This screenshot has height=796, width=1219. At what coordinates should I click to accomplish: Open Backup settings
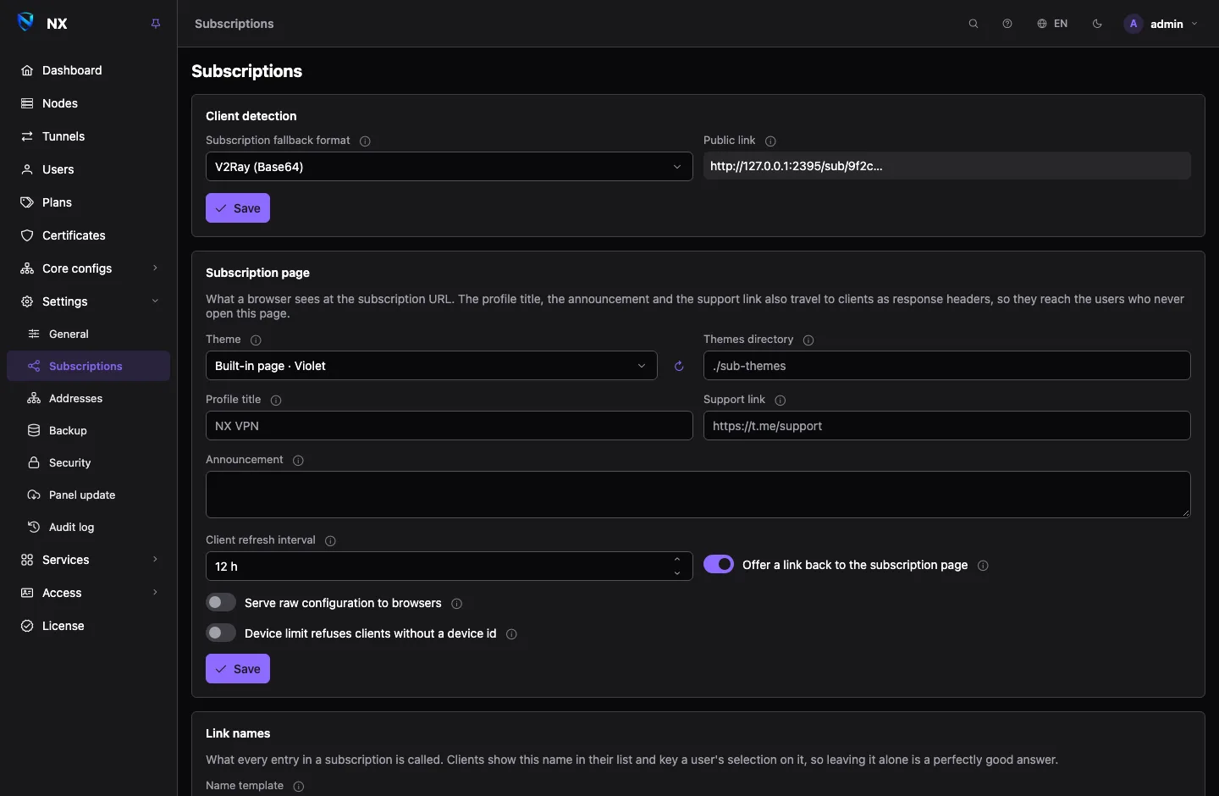click(x=89, y=430)
